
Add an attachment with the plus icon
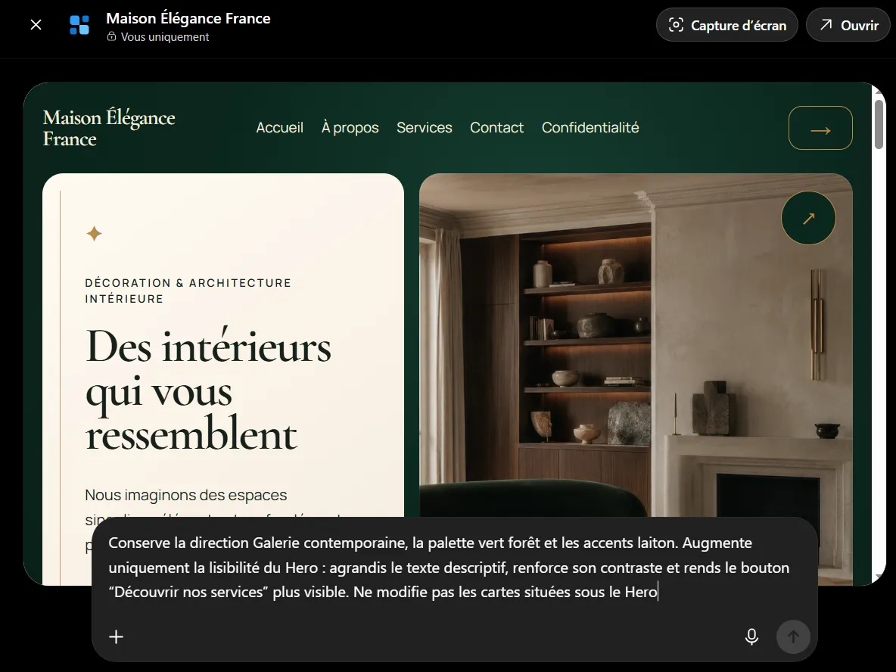click(116, 636)
